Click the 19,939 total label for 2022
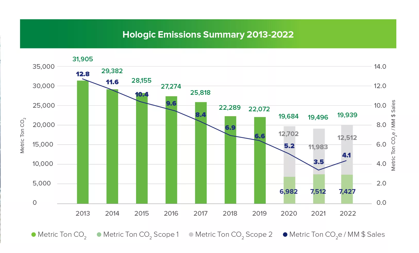Screen dimensions: 419x253 (347, 115)
